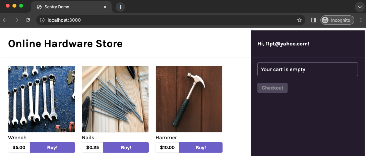Click the Online Hardware Store heading

tap(65, 44)
